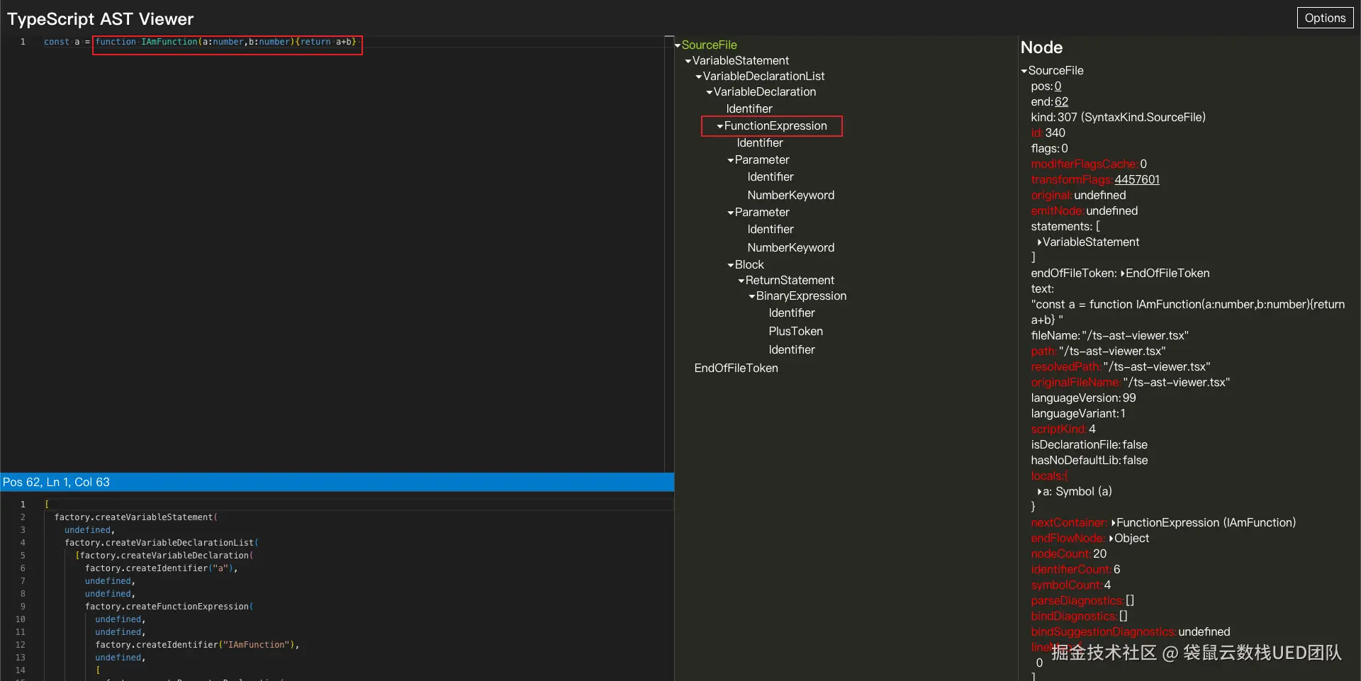Expand the endOfFileToken EndOfFileToken property

(1123, 274)
